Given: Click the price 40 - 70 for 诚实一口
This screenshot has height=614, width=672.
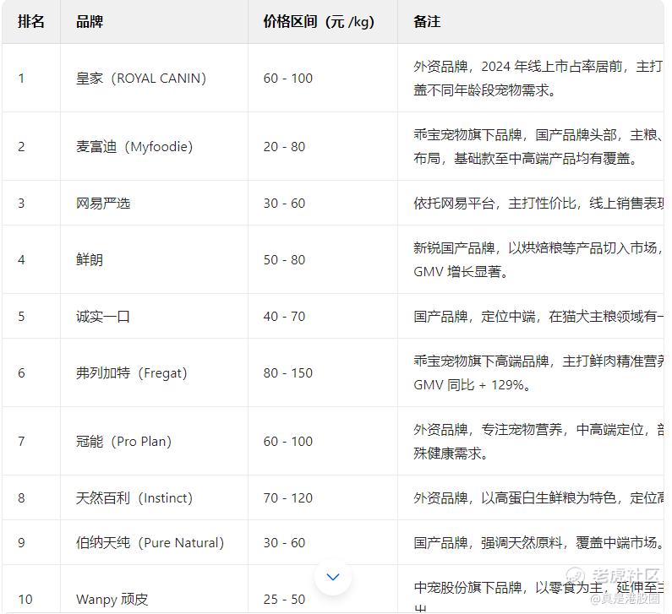Looking at the screenshot, I should [x=284, y=317].
